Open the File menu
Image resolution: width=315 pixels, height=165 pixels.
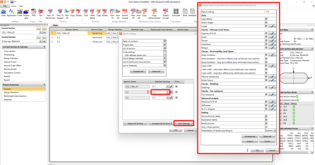pyautogui.click(x=5, y=5)
